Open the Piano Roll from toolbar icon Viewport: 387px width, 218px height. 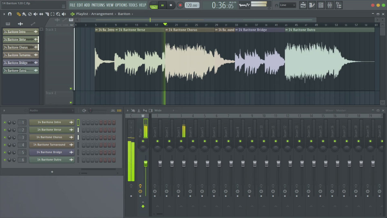coord(312,5)
